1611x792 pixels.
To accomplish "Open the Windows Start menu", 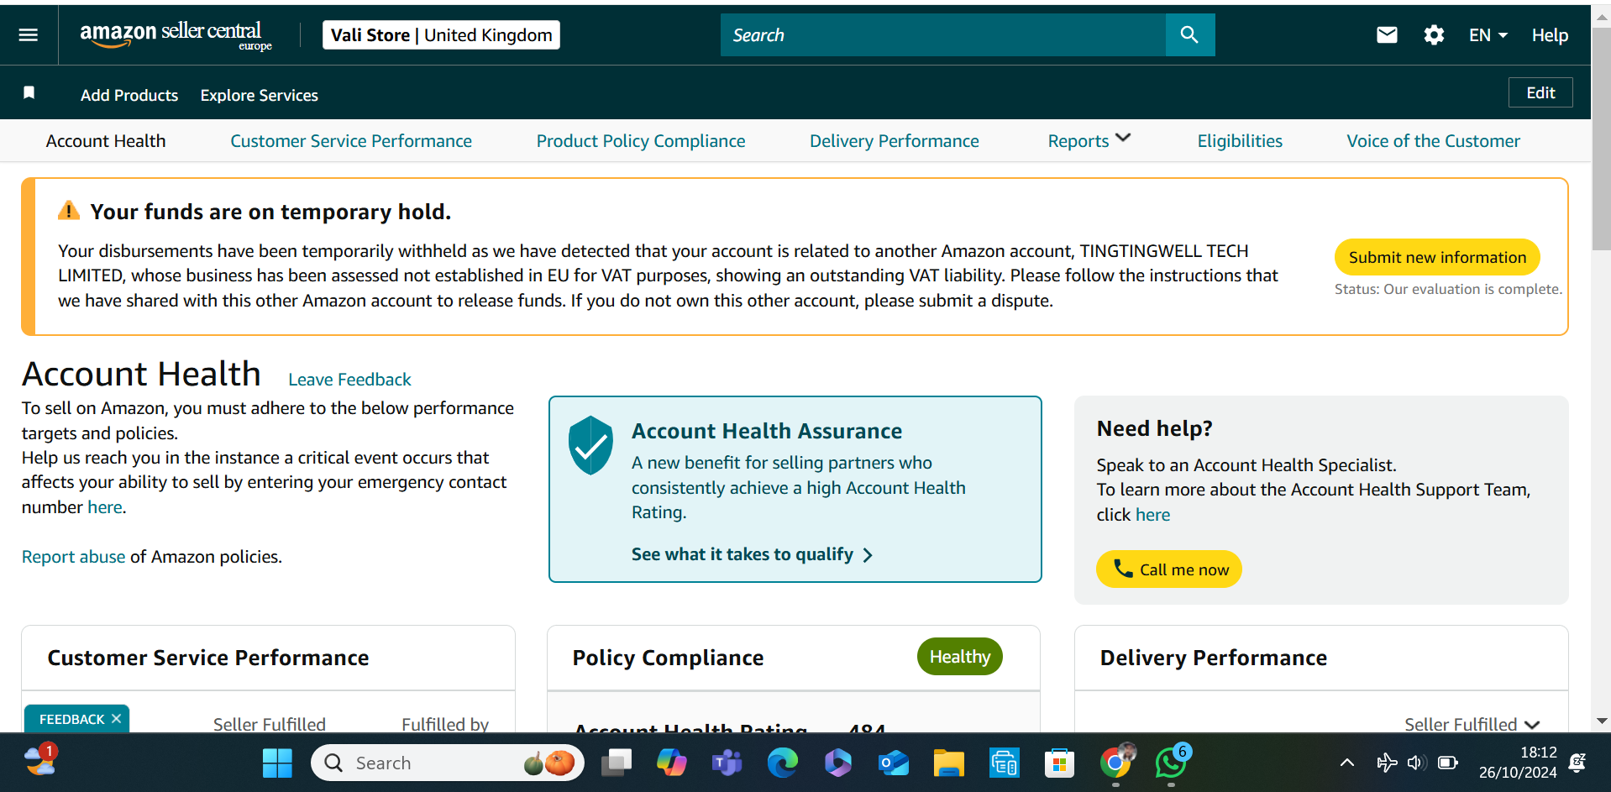I will click(276, 763).
